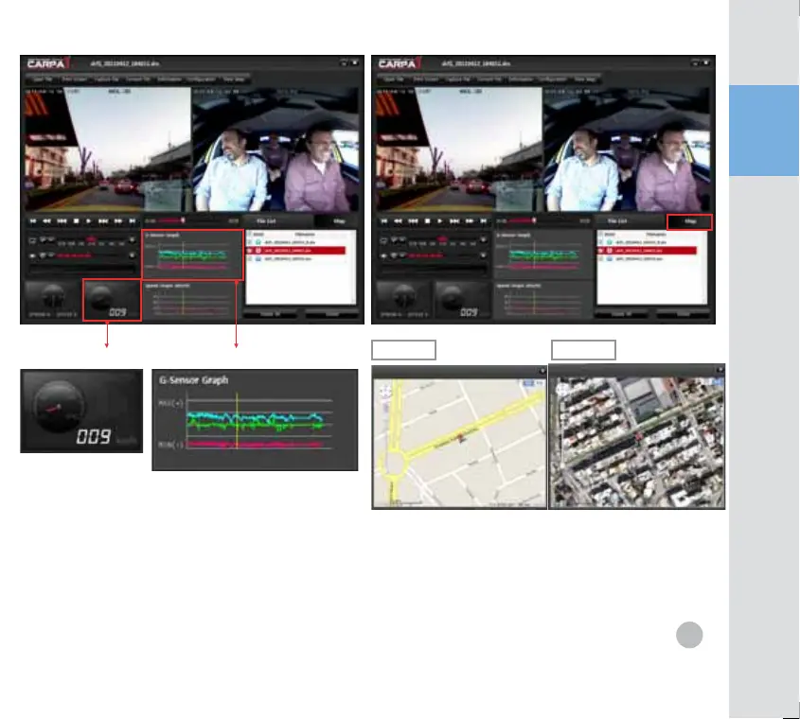800x719 pixels.
Task: Click the rewind icon in the left player
Action: pos(45,219)
